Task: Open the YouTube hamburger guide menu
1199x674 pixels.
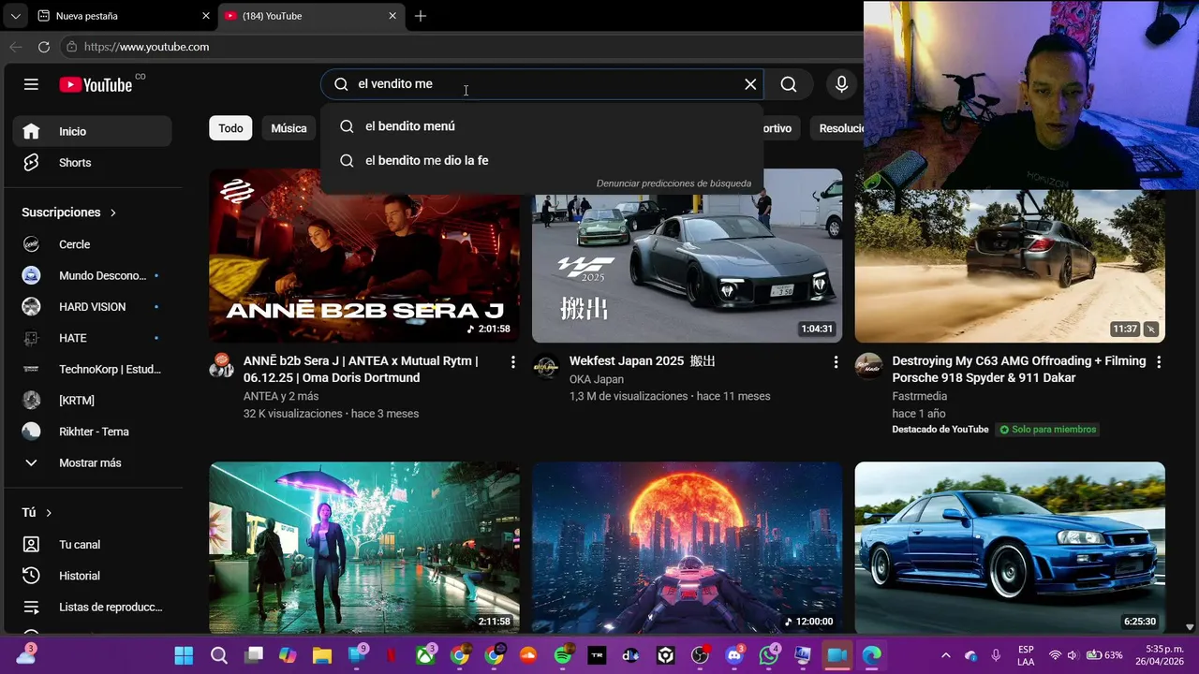Action: (31, 84)
